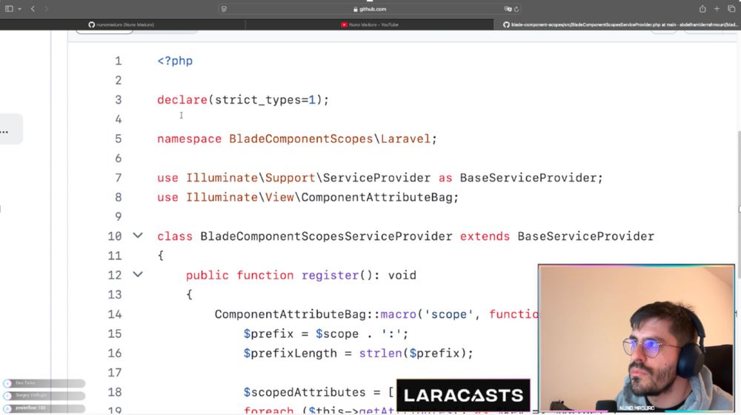This screenshot has width=741, height=415.
Task: Click 'BaseServiceProvider;' on line 7
Action: point(531,178)
